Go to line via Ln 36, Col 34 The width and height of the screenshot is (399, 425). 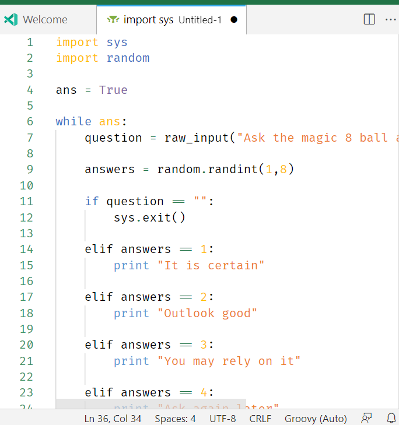click(113, 419)
